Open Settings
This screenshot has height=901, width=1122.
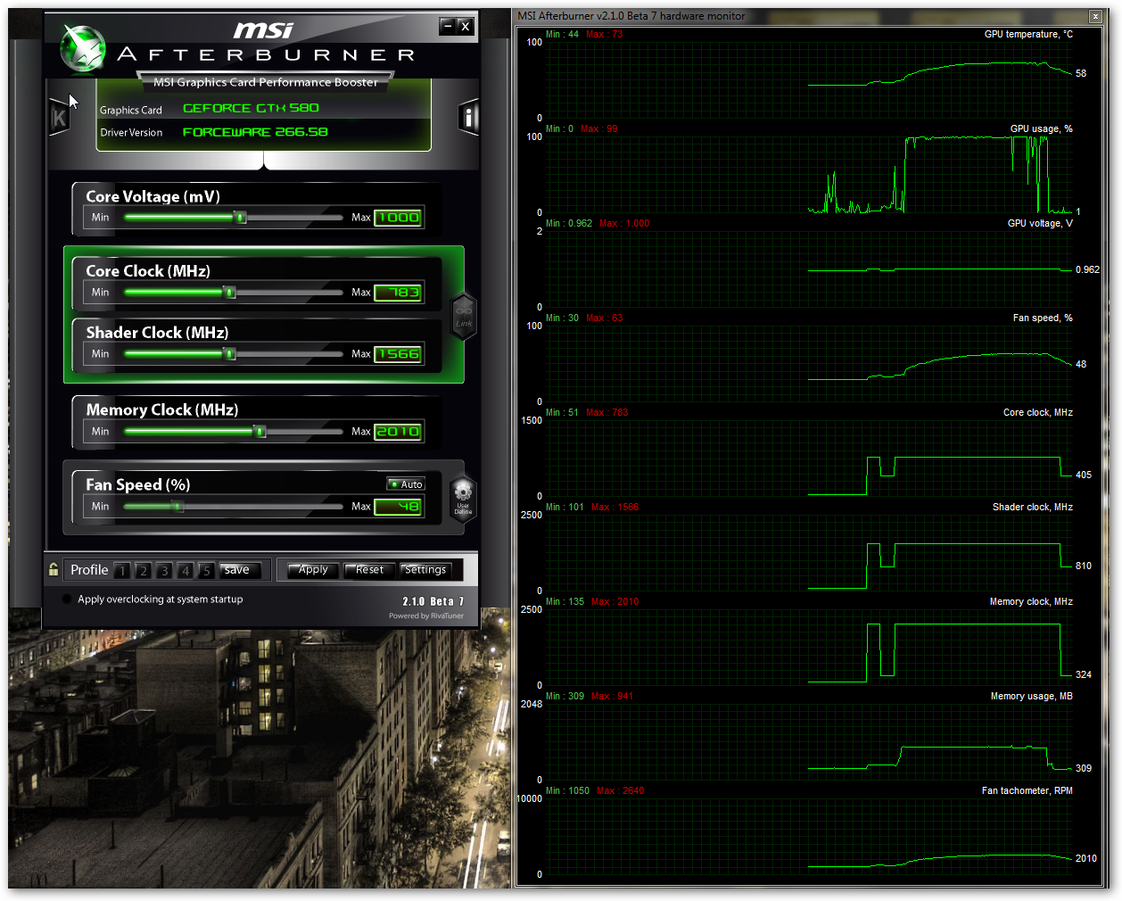[x=425, y=570]
